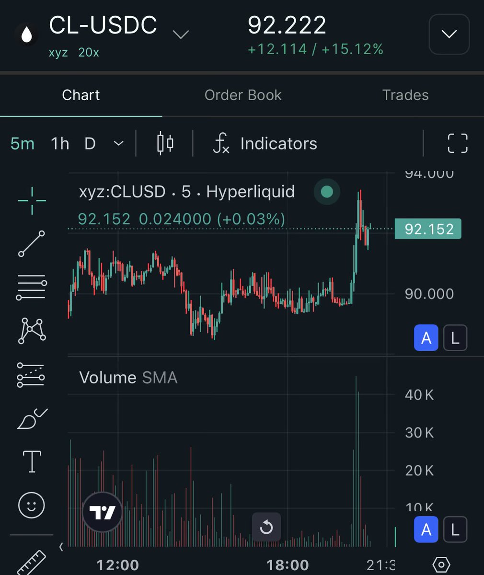484x575 pixels.
Task: Select the D daily timeframe
Action: [x=90, y=143]
